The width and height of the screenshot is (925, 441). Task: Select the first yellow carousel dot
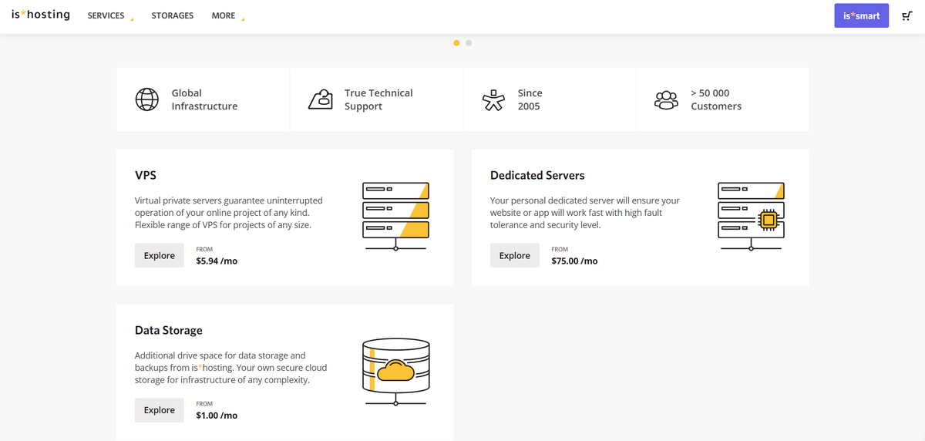click(x=456, y=42)
